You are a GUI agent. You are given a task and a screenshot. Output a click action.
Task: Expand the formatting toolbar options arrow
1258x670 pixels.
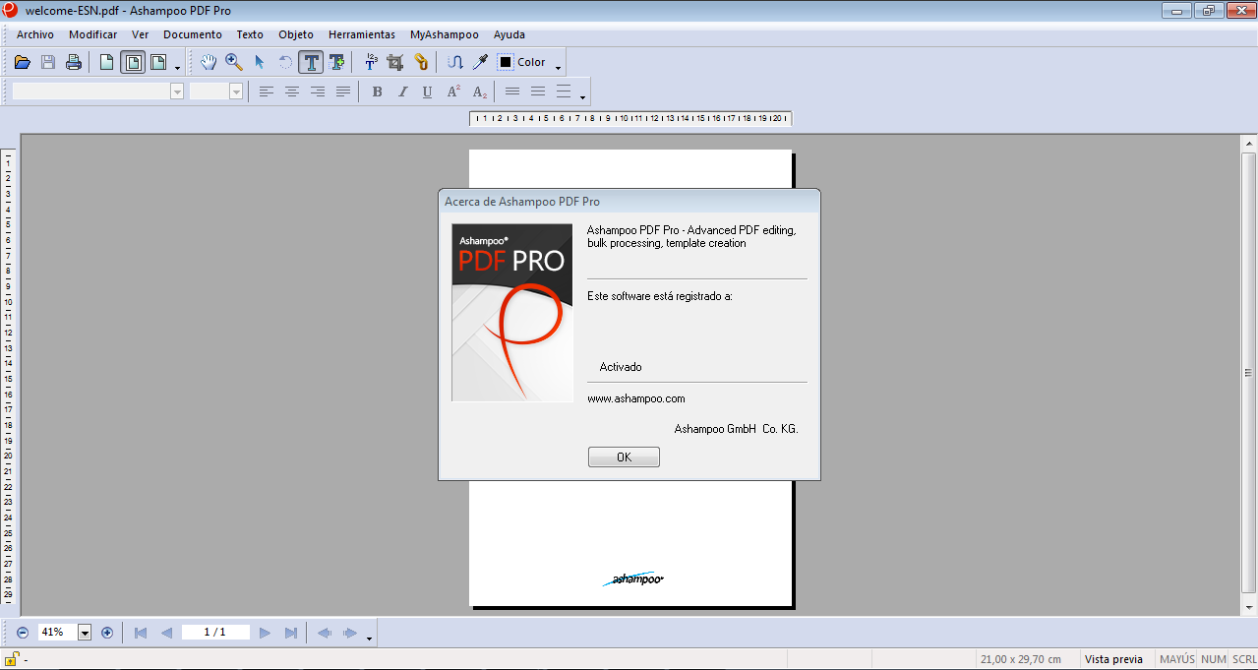pyautogui.click(x=583, y=96)
